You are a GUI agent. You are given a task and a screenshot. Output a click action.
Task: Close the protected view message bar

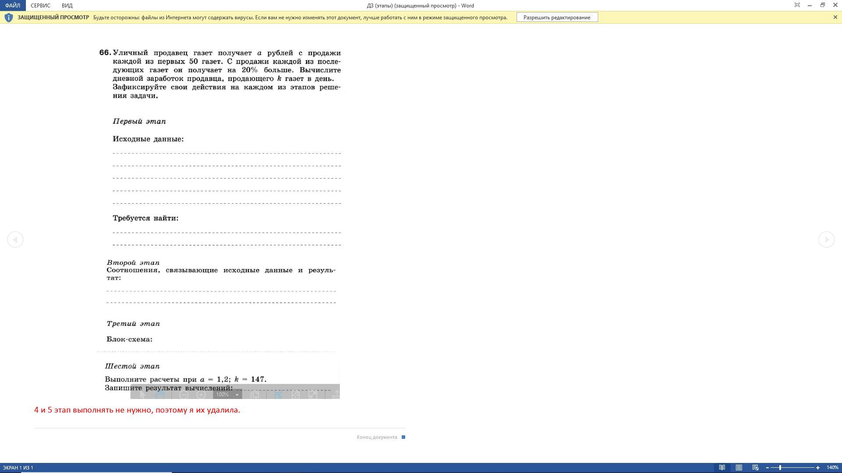835,17
